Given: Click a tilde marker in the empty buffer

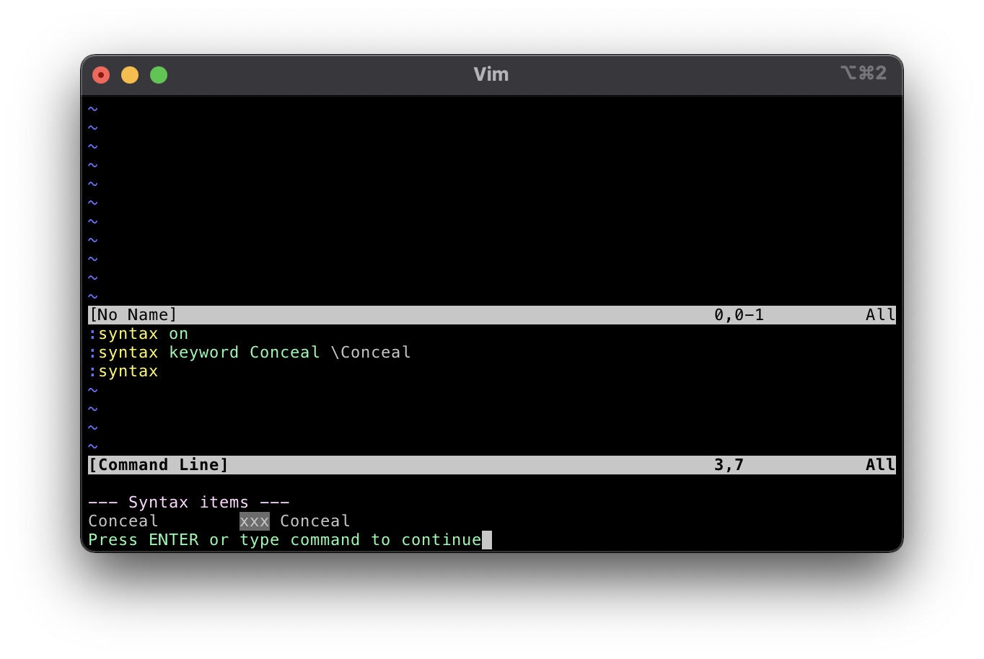Looking at the screenshot, I should 92,184.
